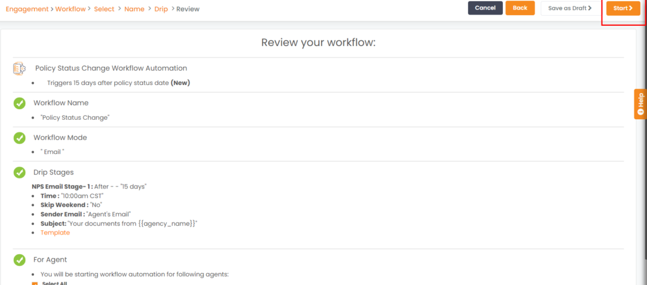Click the "Review your workflow:" heading
This screenshot has width=647, height=285.
point(318,43)
